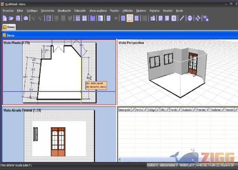The height and width of the screenshot is (170, 238).
Task: Open the Paredes menu
Action: pos(115,11)
